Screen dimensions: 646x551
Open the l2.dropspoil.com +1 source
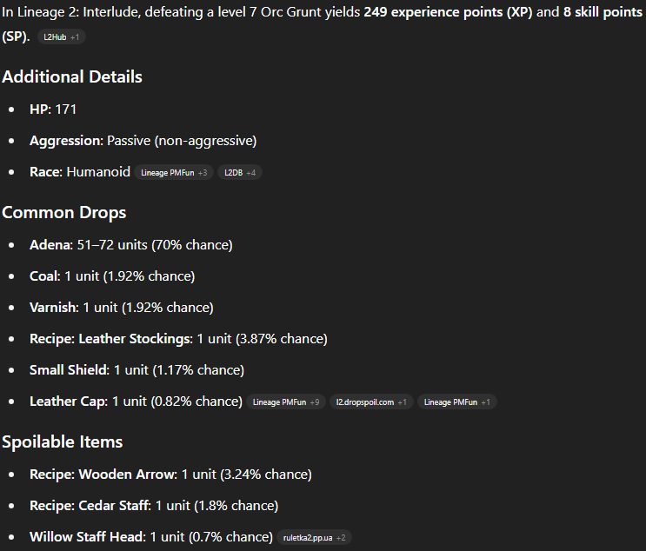(x=371, y=402)
